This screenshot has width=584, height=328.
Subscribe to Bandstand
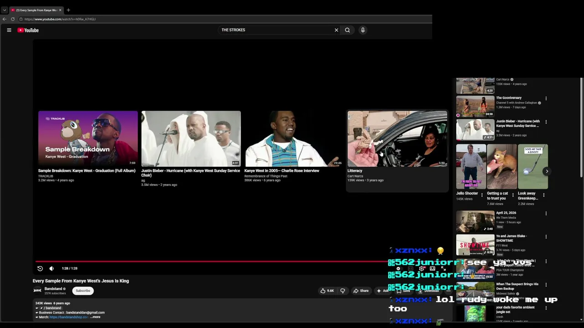click(83, 291)
